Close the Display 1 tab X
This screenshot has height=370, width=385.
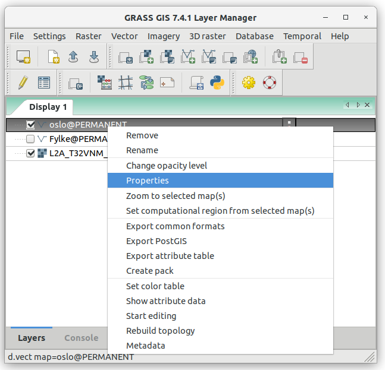click(x=367, y=105)
